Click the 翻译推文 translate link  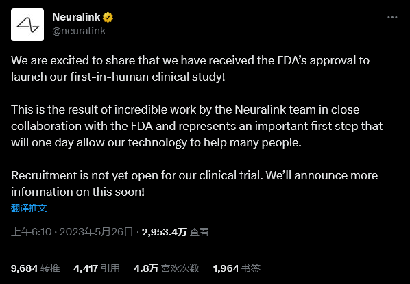29,208
